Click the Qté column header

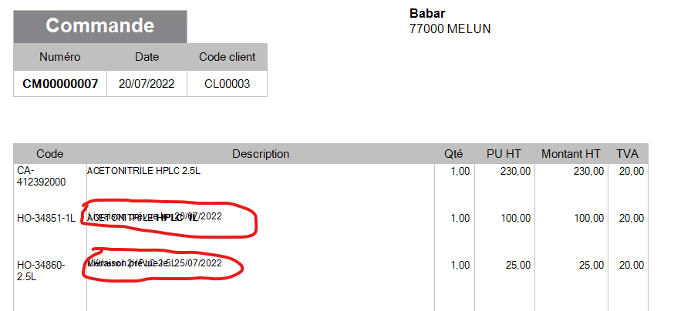453,153
